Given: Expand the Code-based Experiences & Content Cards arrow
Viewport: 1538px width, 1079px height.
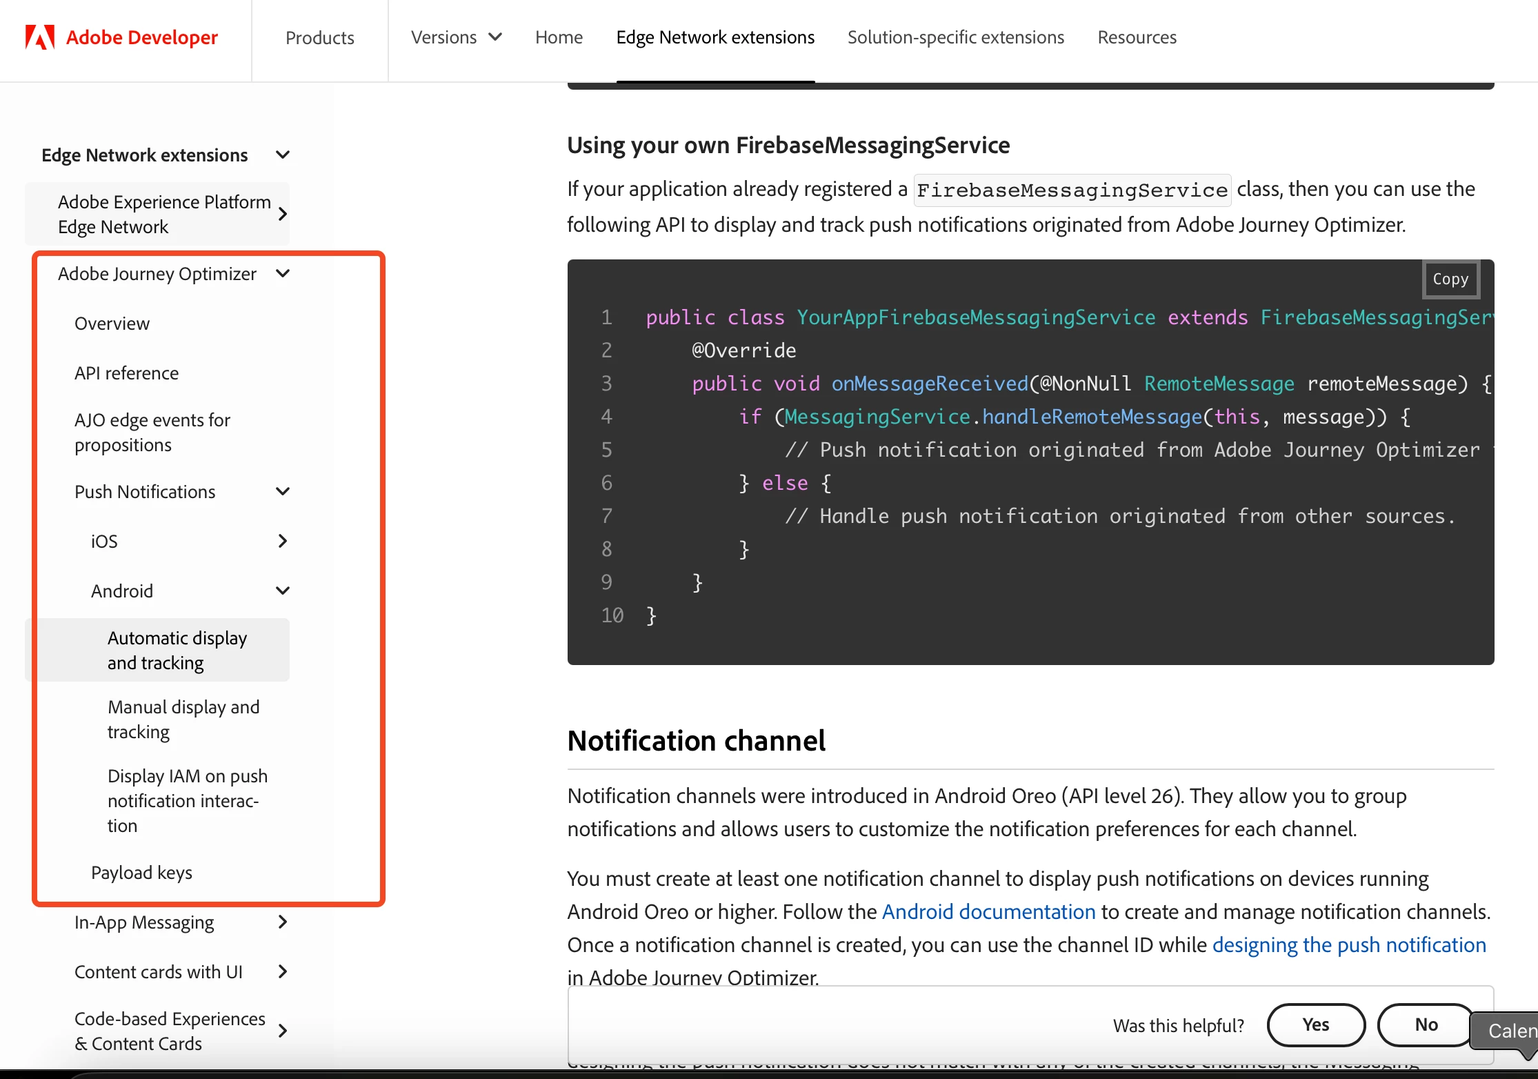Looking at the screenshot, I should 282,1031.
